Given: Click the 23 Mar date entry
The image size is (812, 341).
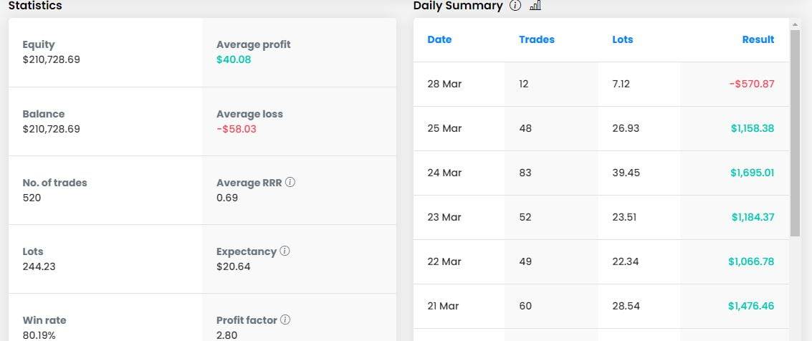Looking at the screenshot, I should pos(444,217).
